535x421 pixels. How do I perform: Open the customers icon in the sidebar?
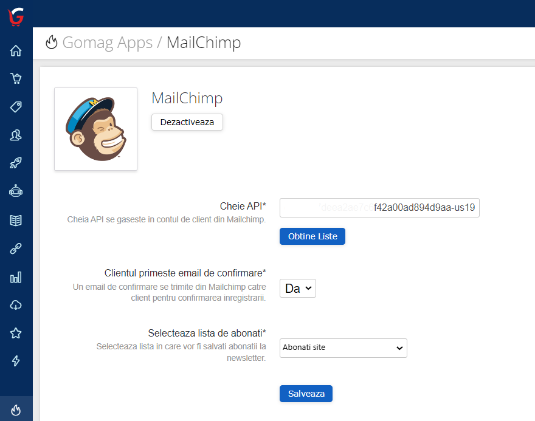click(x=16, y=135)
